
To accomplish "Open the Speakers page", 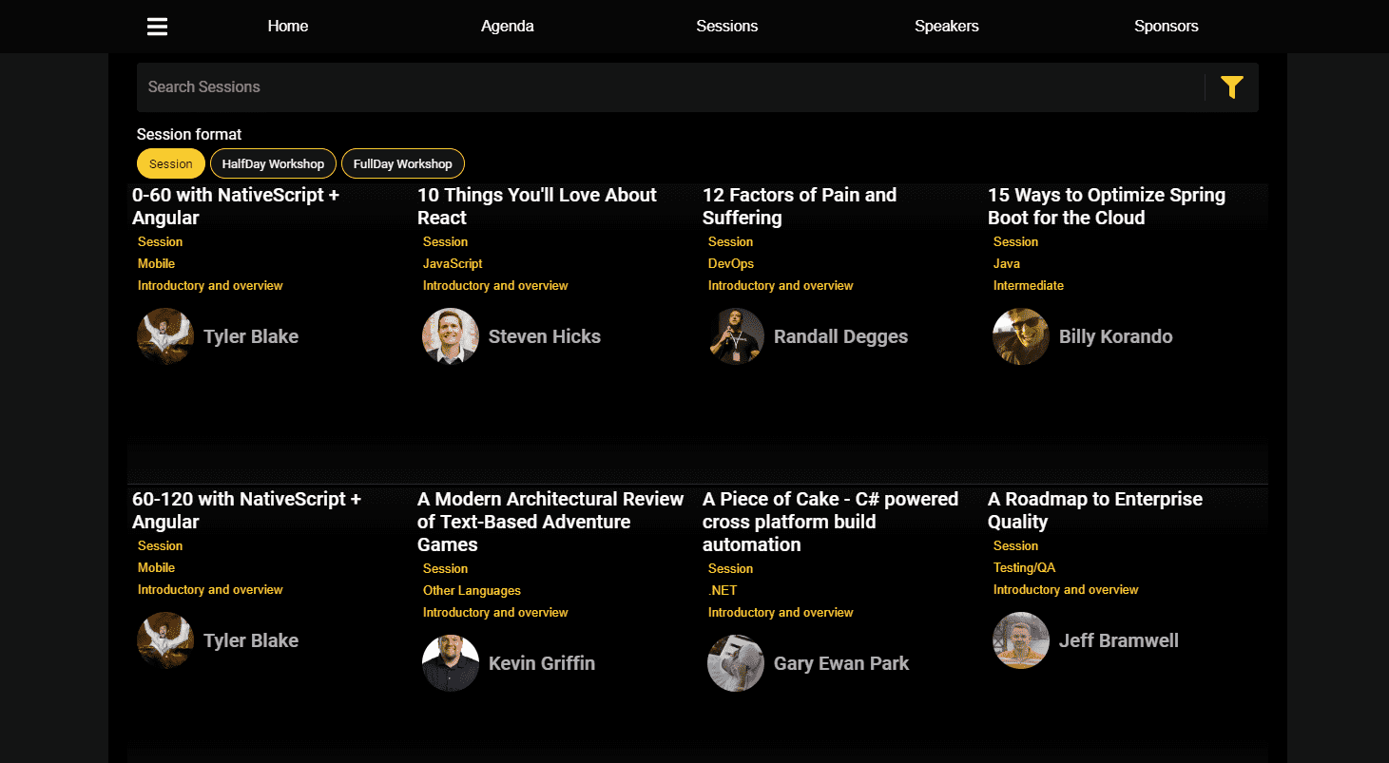I will tap(946, 27).
